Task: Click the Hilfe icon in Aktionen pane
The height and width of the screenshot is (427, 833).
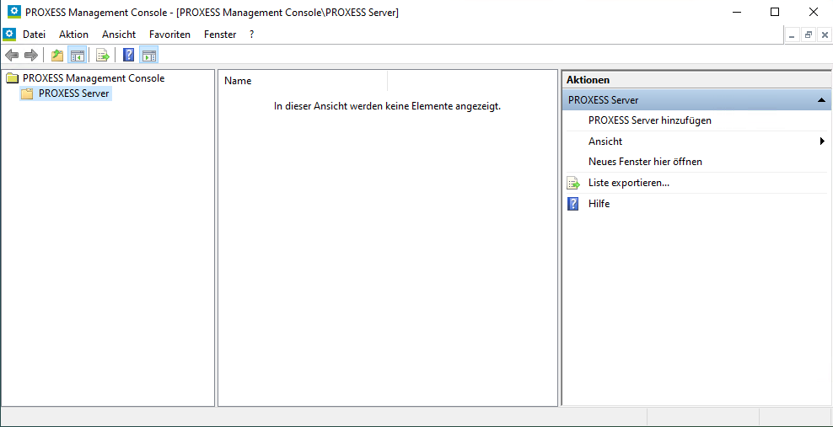Action: [573, 204]
